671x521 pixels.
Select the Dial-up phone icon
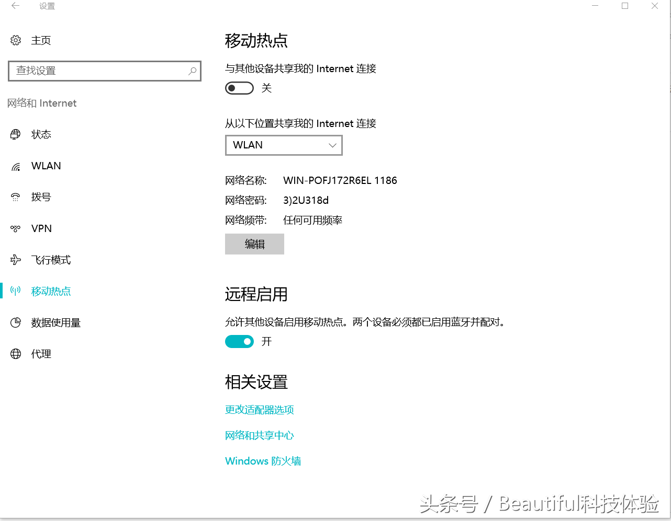(16, 197)
